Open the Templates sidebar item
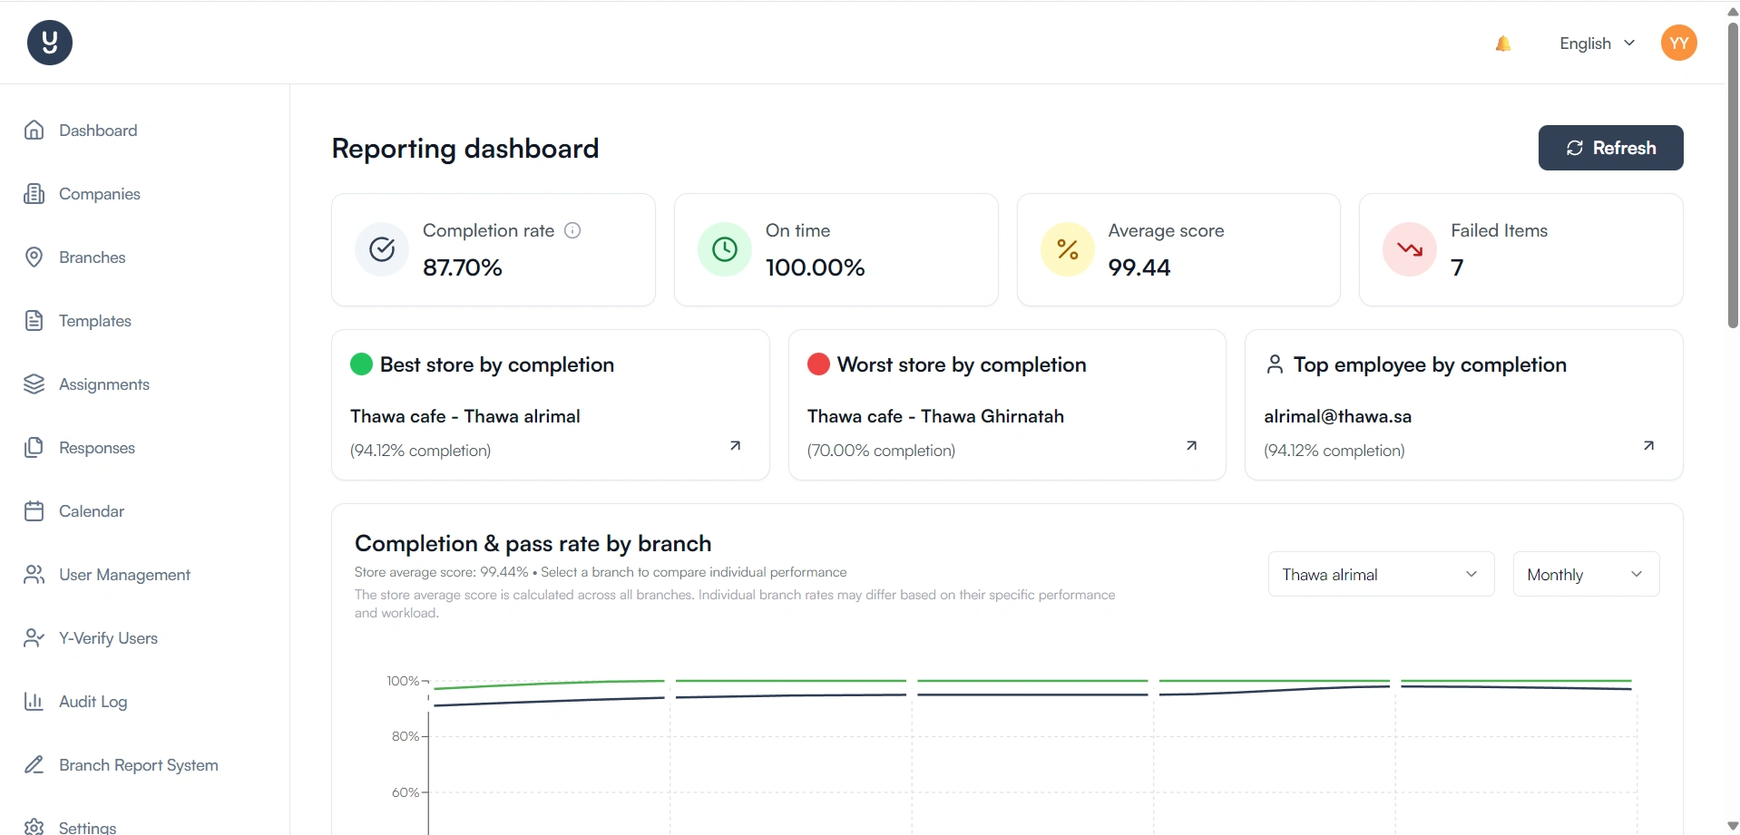This screenshot has height=835, width=1740. 94,321
